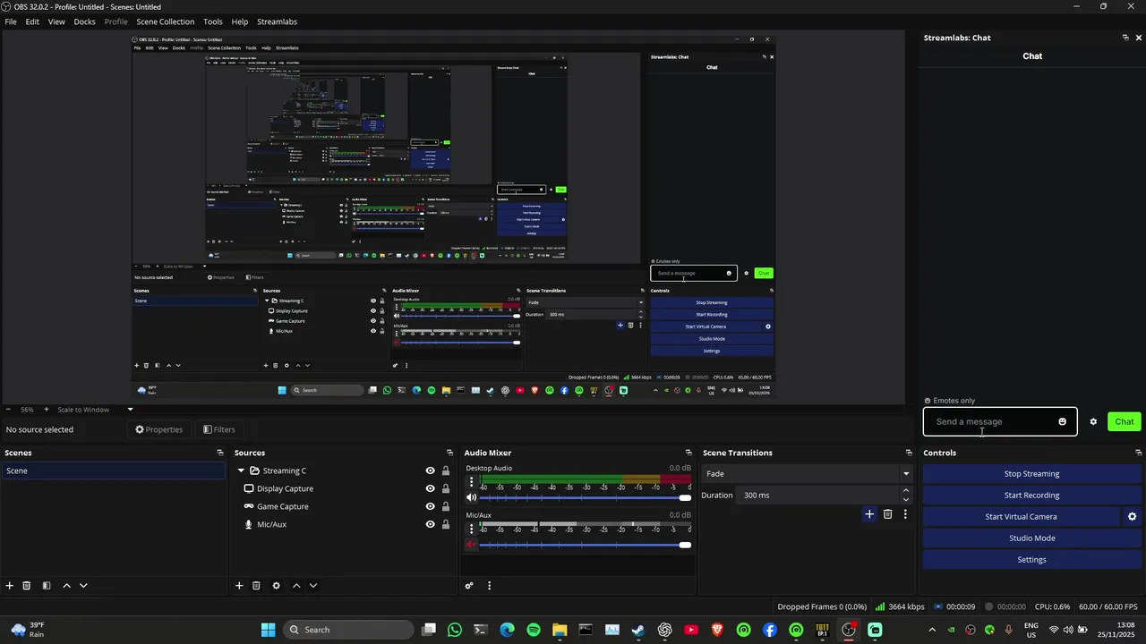Adjust Mic/Aux volume slider
The image size is (1146, 644).
point(586,545)
